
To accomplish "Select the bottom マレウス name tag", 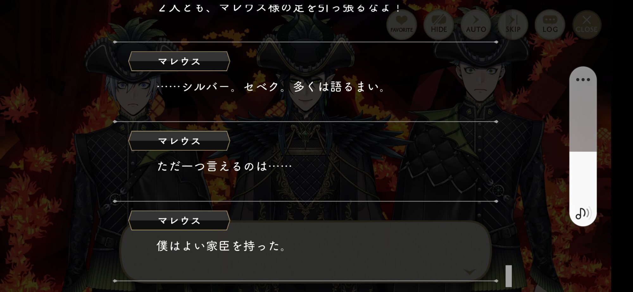I will click(x=179, y=221).
